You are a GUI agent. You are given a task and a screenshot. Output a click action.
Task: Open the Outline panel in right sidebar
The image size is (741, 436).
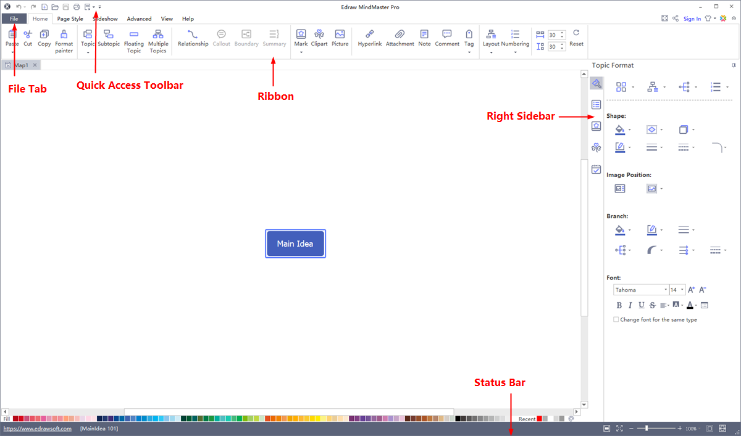coord(596,104)
